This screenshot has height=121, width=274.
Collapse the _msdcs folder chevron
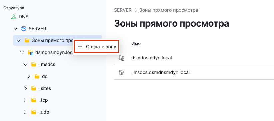(25, 64)
